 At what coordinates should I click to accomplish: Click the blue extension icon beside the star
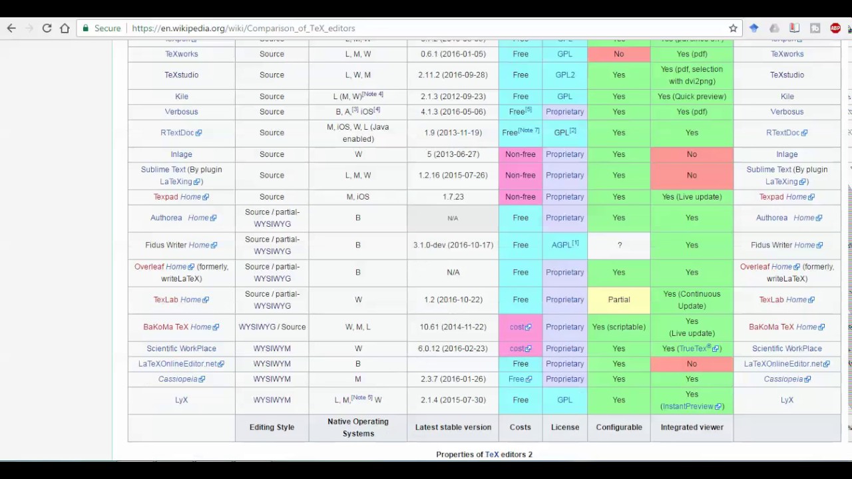click(x=753, y=28)
